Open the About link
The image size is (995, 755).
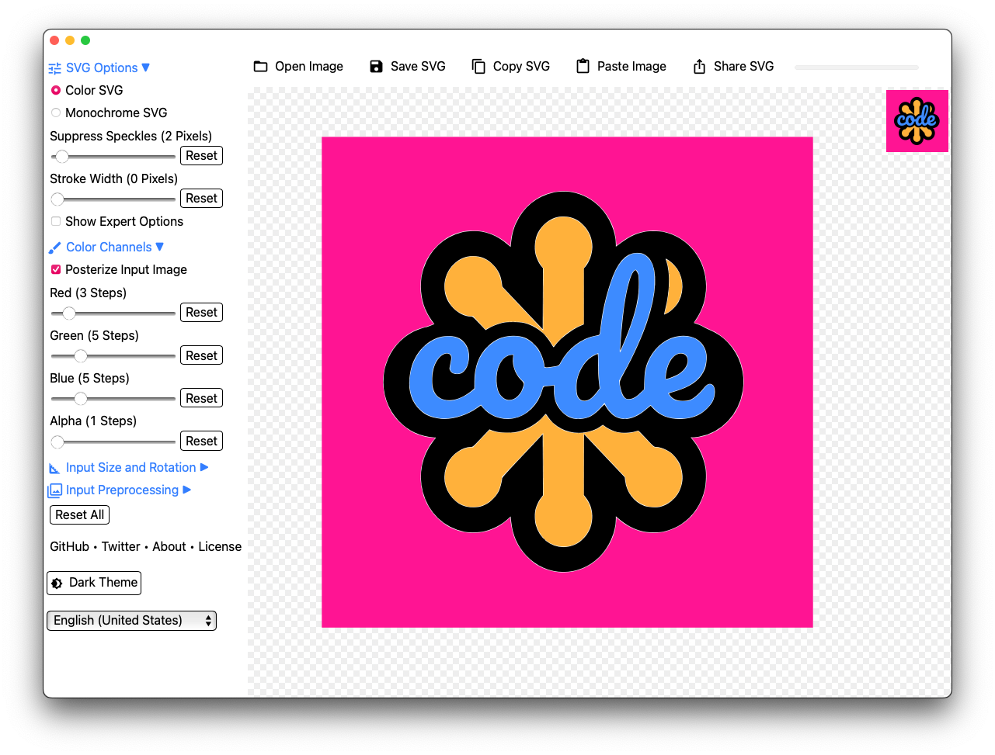169,547
